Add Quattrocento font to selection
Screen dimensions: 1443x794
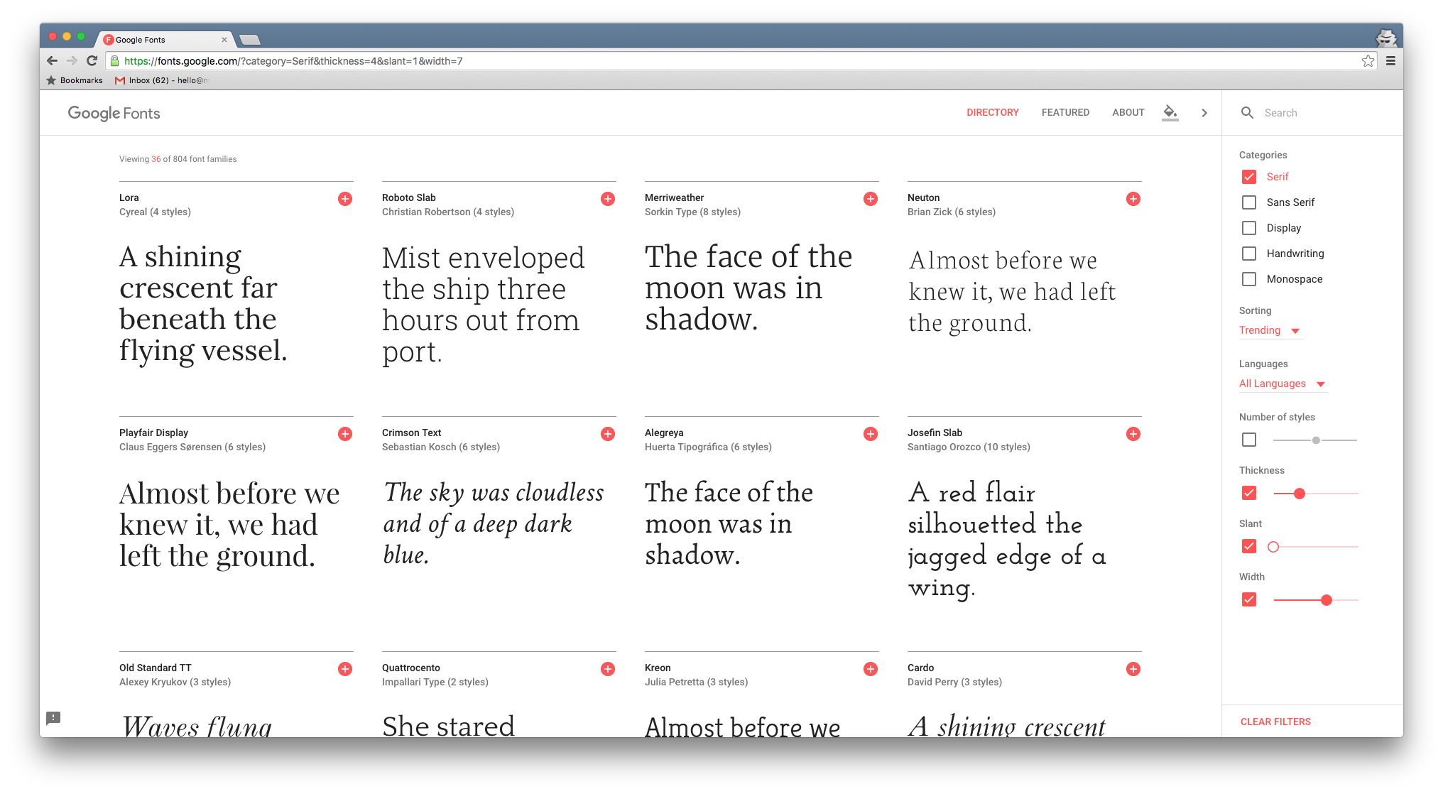coord(608,669)
